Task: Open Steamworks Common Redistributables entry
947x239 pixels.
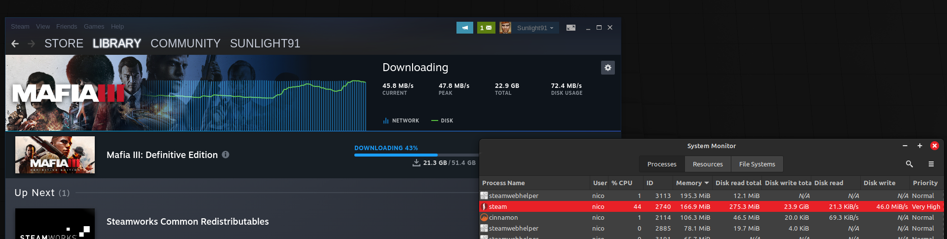Action: click(x=188, y=222)
